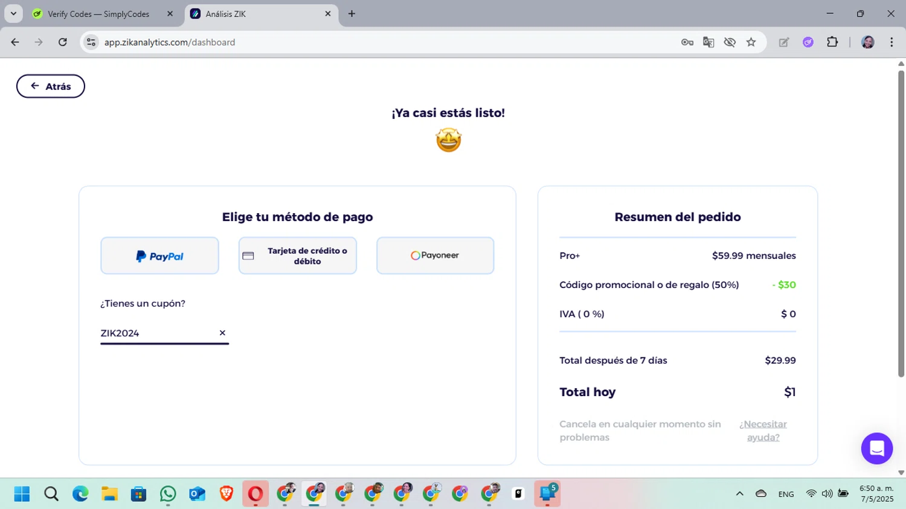
Task: Click the "Resumen del pedido" heading
Action: pyautogui.click(x=678, y=217)
